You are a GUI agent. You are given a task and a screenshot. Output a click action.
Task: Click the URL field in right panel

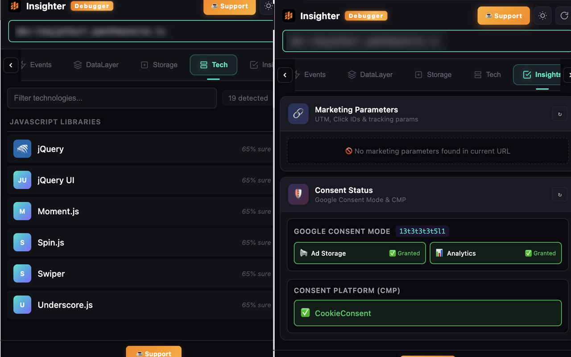(427, 41)
